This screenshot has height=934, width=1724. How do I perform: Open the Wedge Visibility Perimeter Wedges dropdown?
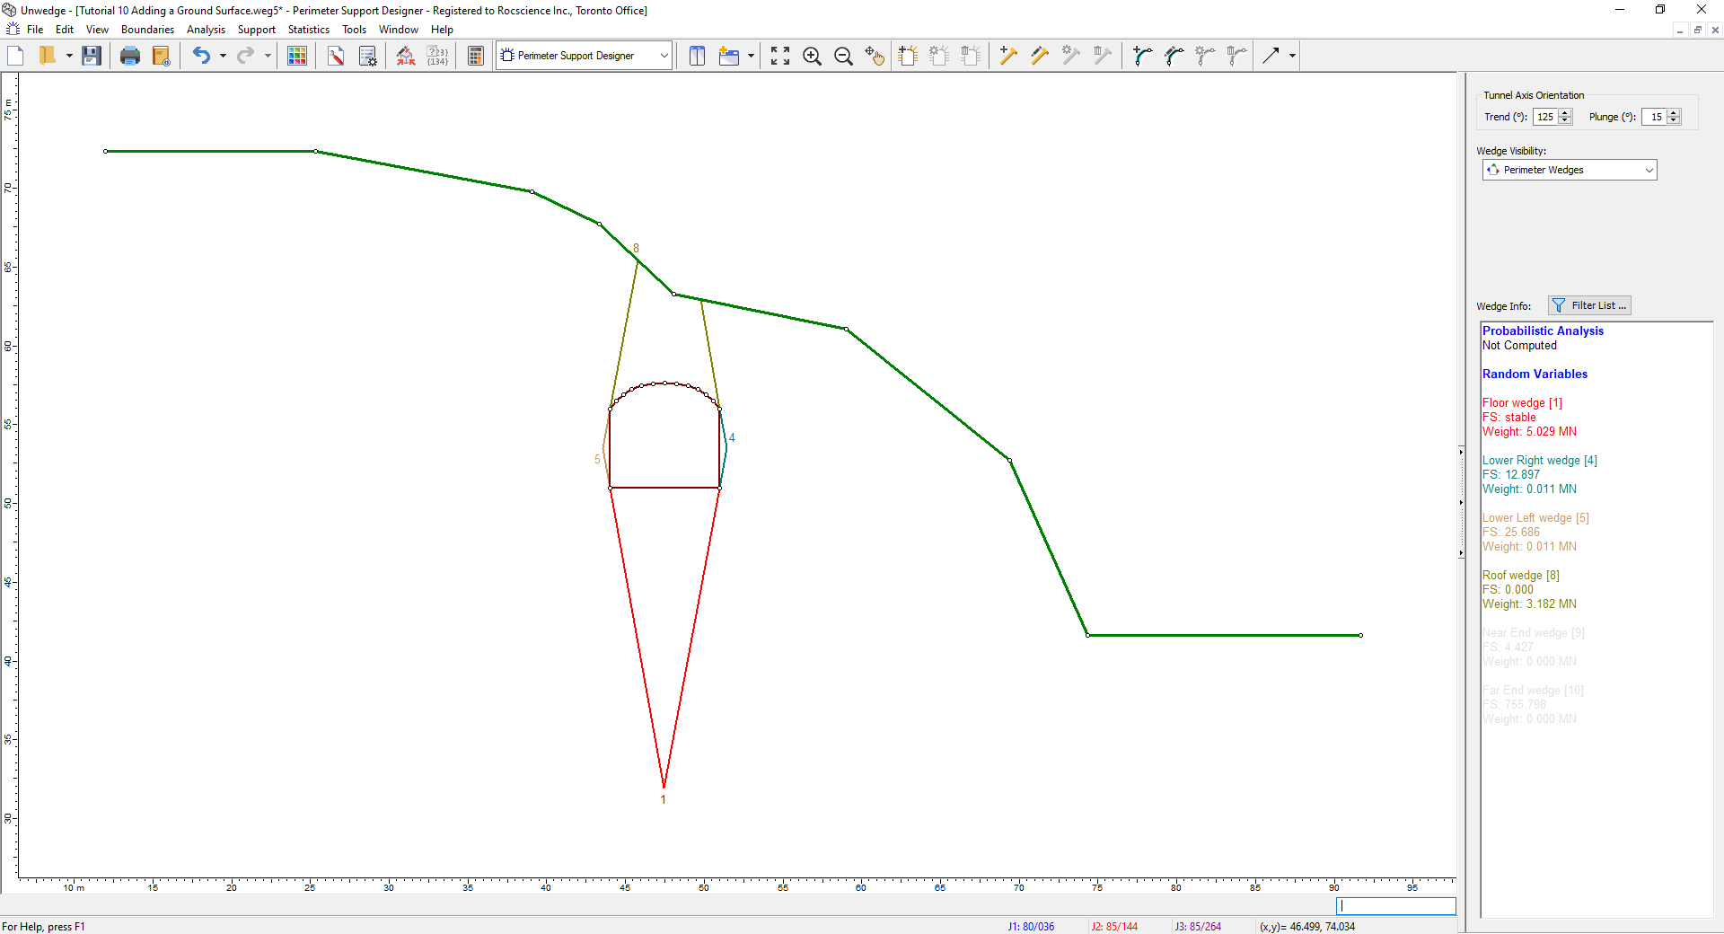click(x=1570, y=170)
